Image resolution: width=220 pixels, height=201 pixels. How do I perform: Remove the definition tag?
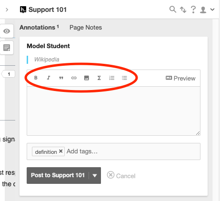(x=60, y=151)
